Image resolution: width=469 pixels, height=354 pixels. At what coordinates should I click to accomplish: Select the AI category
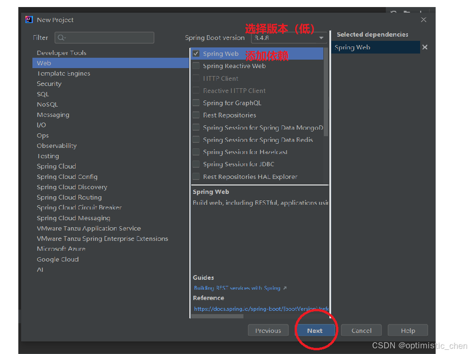click(x=40, y=269)
